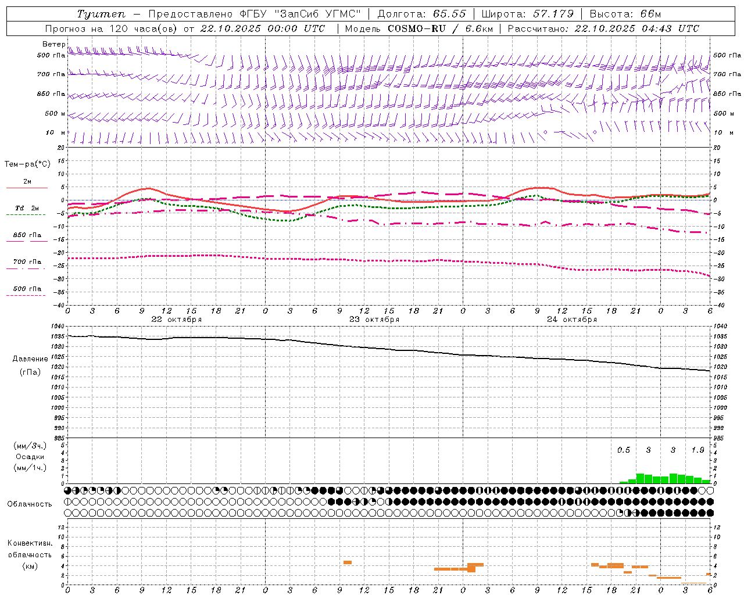The image size is (744, 595).
Task: Click "700 гПа" entry in temperature legend
Action: (27, 261)
